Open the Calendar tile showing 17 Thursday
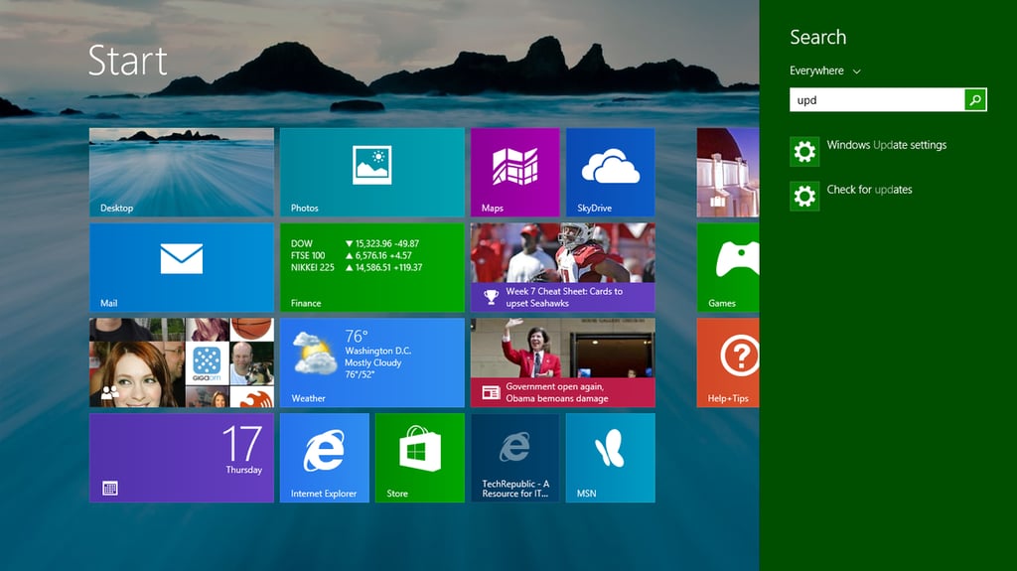The width and height of the screenshot is (1017, 571). (x=182, y=458)
